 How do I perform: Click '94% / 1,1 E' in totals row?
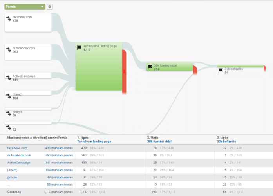98,192
